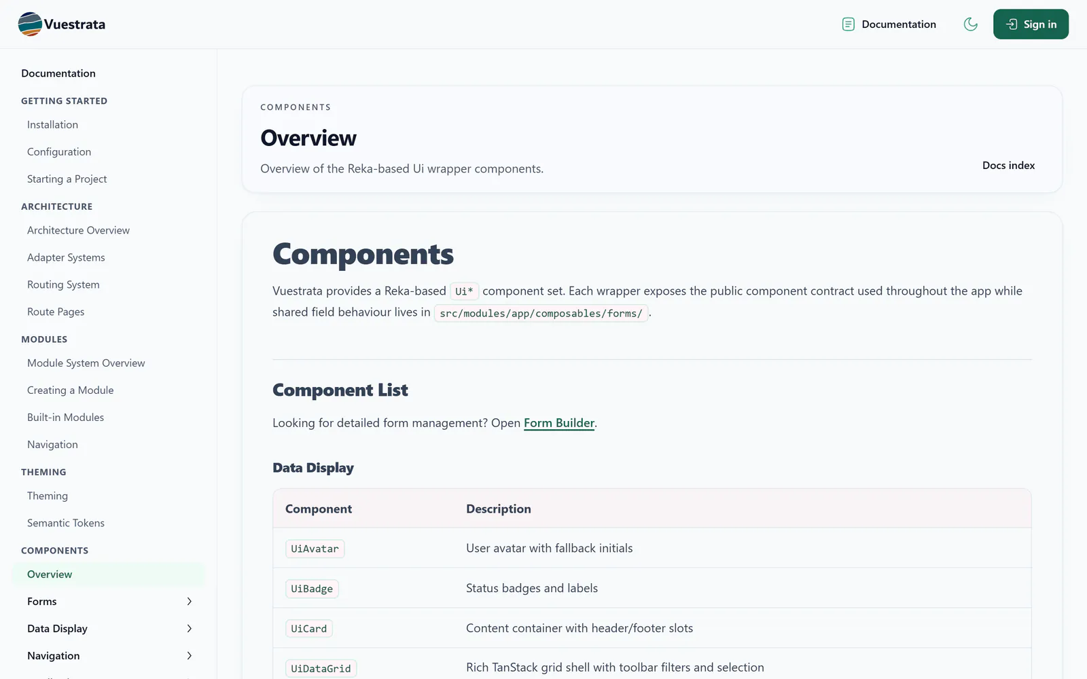Image resolution: width=1087 pixels, height=679 pixels.
Task: Click the Documentation heading in sidebar
Action: 58,73
